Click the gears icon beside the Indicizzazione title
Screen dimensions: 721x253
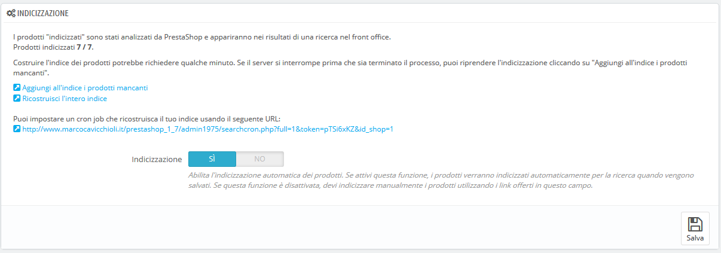click(x=11, y=13)
